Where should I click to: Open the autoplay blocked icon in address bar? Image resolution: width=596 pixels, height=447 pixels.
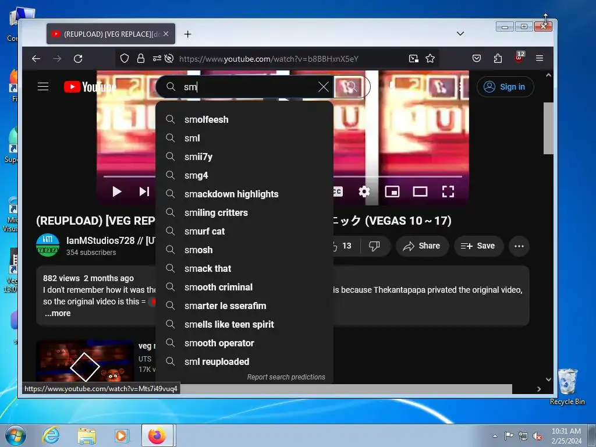pos(169,59)
